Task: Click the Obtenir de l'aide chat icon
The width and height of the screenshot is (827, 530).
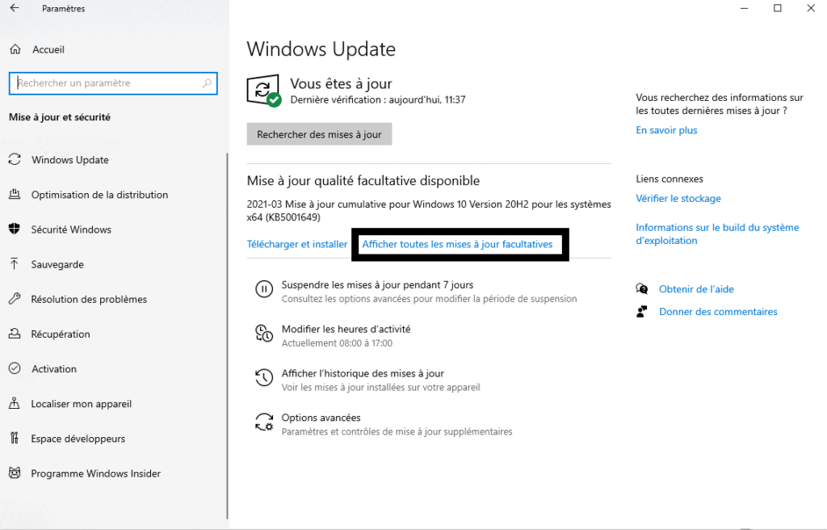Action: tap(642, 288)
